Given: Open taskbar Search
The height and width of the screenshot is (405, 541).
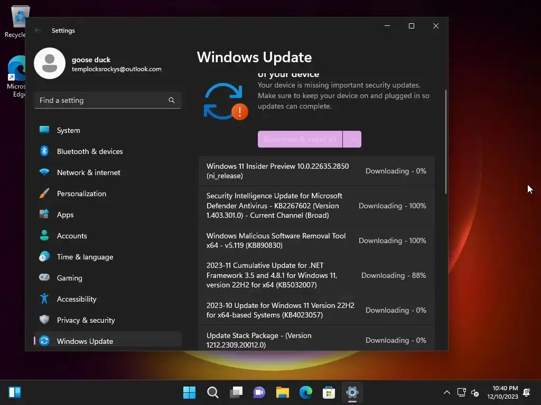Looking at the screenshot, I should (x=212, y=392).
